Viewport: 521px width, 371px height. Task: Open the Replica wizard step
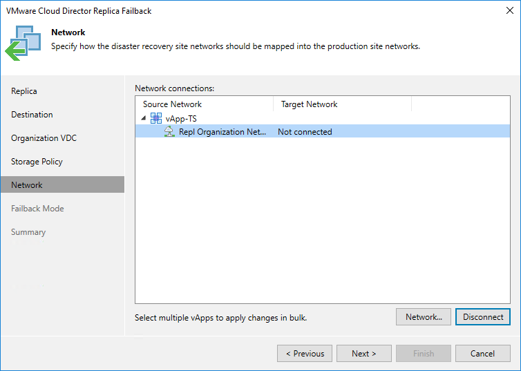pyautogui.click(x=24, y=91)
